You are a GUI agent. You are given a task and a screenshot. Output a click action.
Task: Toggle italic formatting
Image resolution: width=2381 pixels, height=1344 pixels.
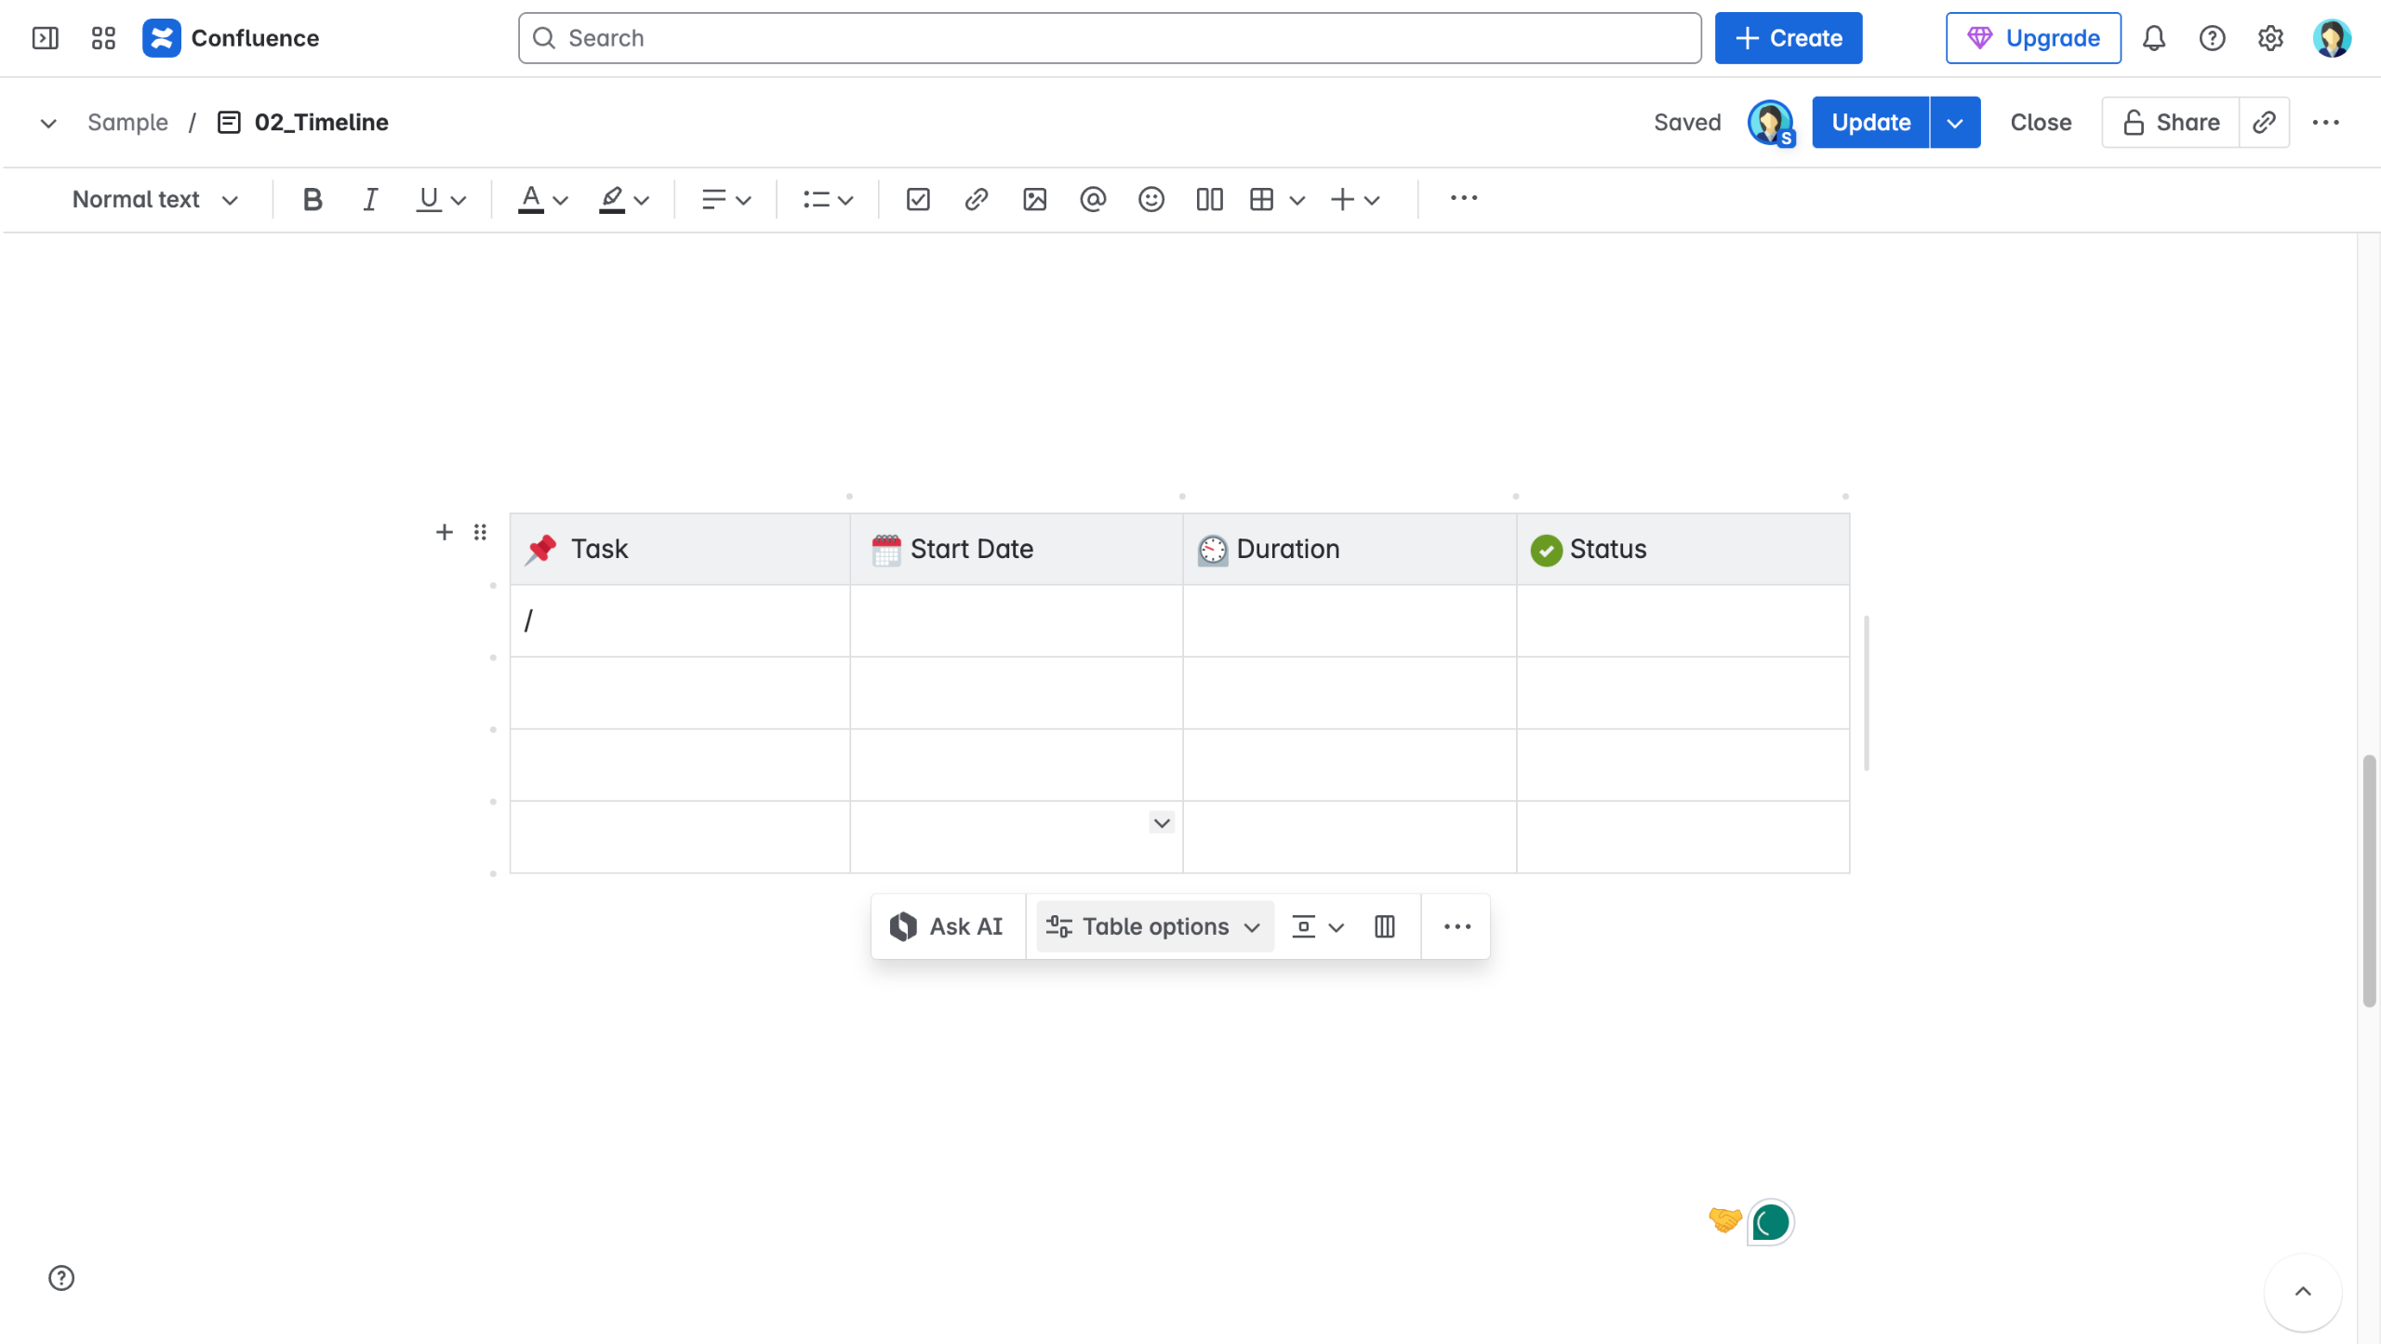click(x=370, y=199)
